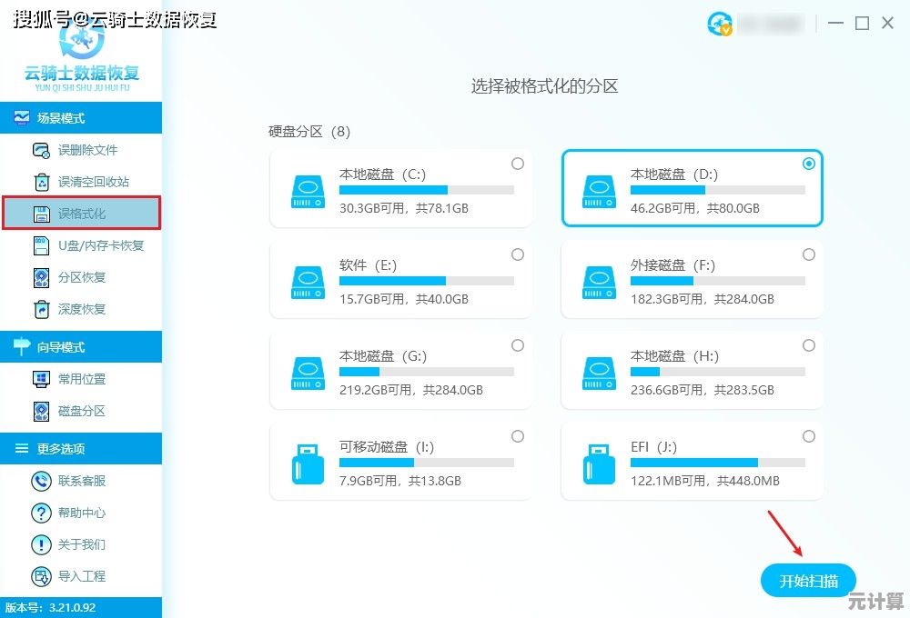Open the U盘/内存卡恢复 menu item
910x618 pixels.
(81, 245)
